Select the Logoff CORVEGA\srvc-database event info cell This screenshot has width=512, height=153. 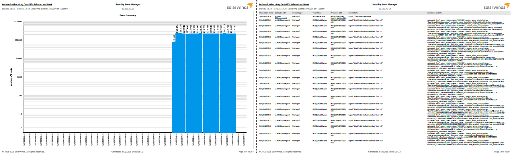[x=360, y=16]
